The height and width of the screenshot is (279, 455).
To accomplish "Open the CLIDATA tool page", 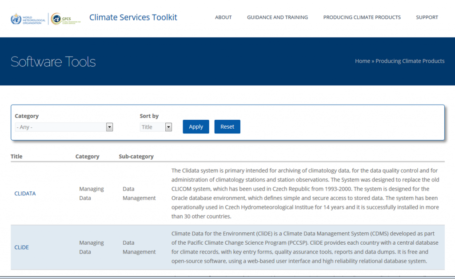I will (25, 194).
